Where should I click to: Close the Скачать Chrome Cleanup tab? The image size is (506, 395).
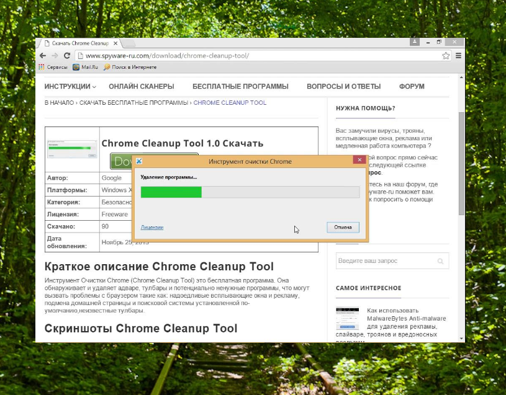click(115, 43)
